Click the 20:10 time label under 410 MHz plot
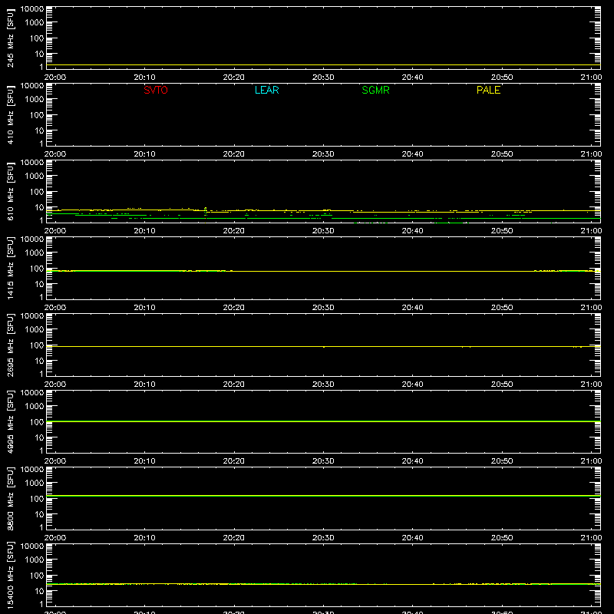 click(x=144, y=154)
